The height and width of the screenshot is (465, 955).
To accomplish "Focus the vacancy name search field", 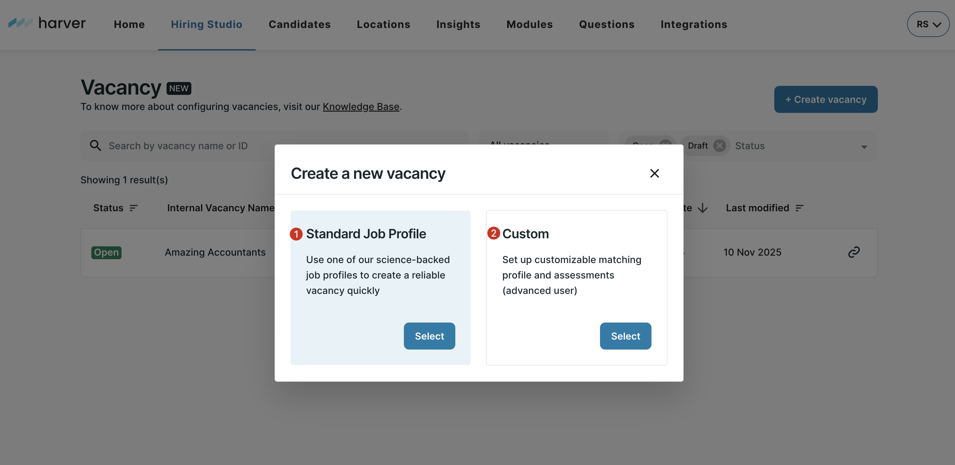I will (185, 146).
